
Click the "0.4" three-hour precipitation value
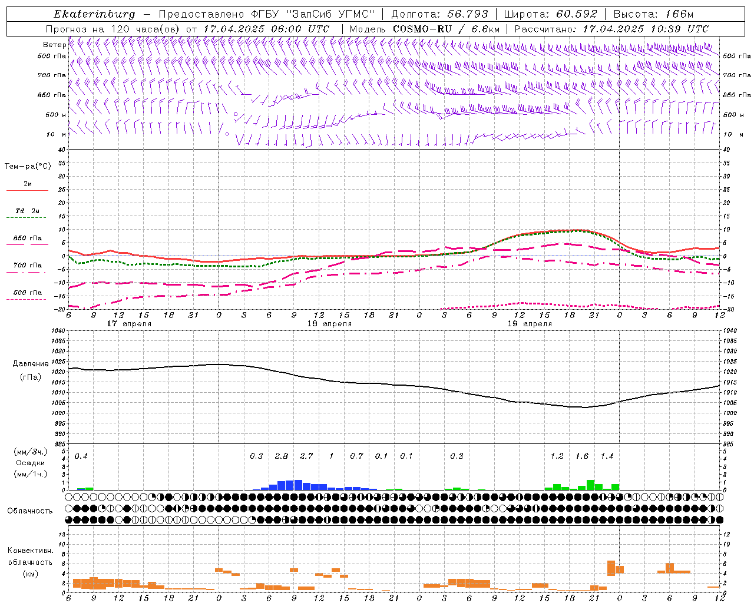tap(81, 456)
